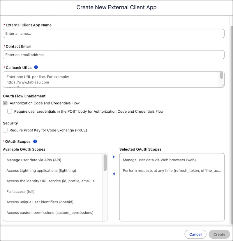233x241 pixels.
Task: Select Manage user data via APIs (API)
Action: click(x=53, y=160)
